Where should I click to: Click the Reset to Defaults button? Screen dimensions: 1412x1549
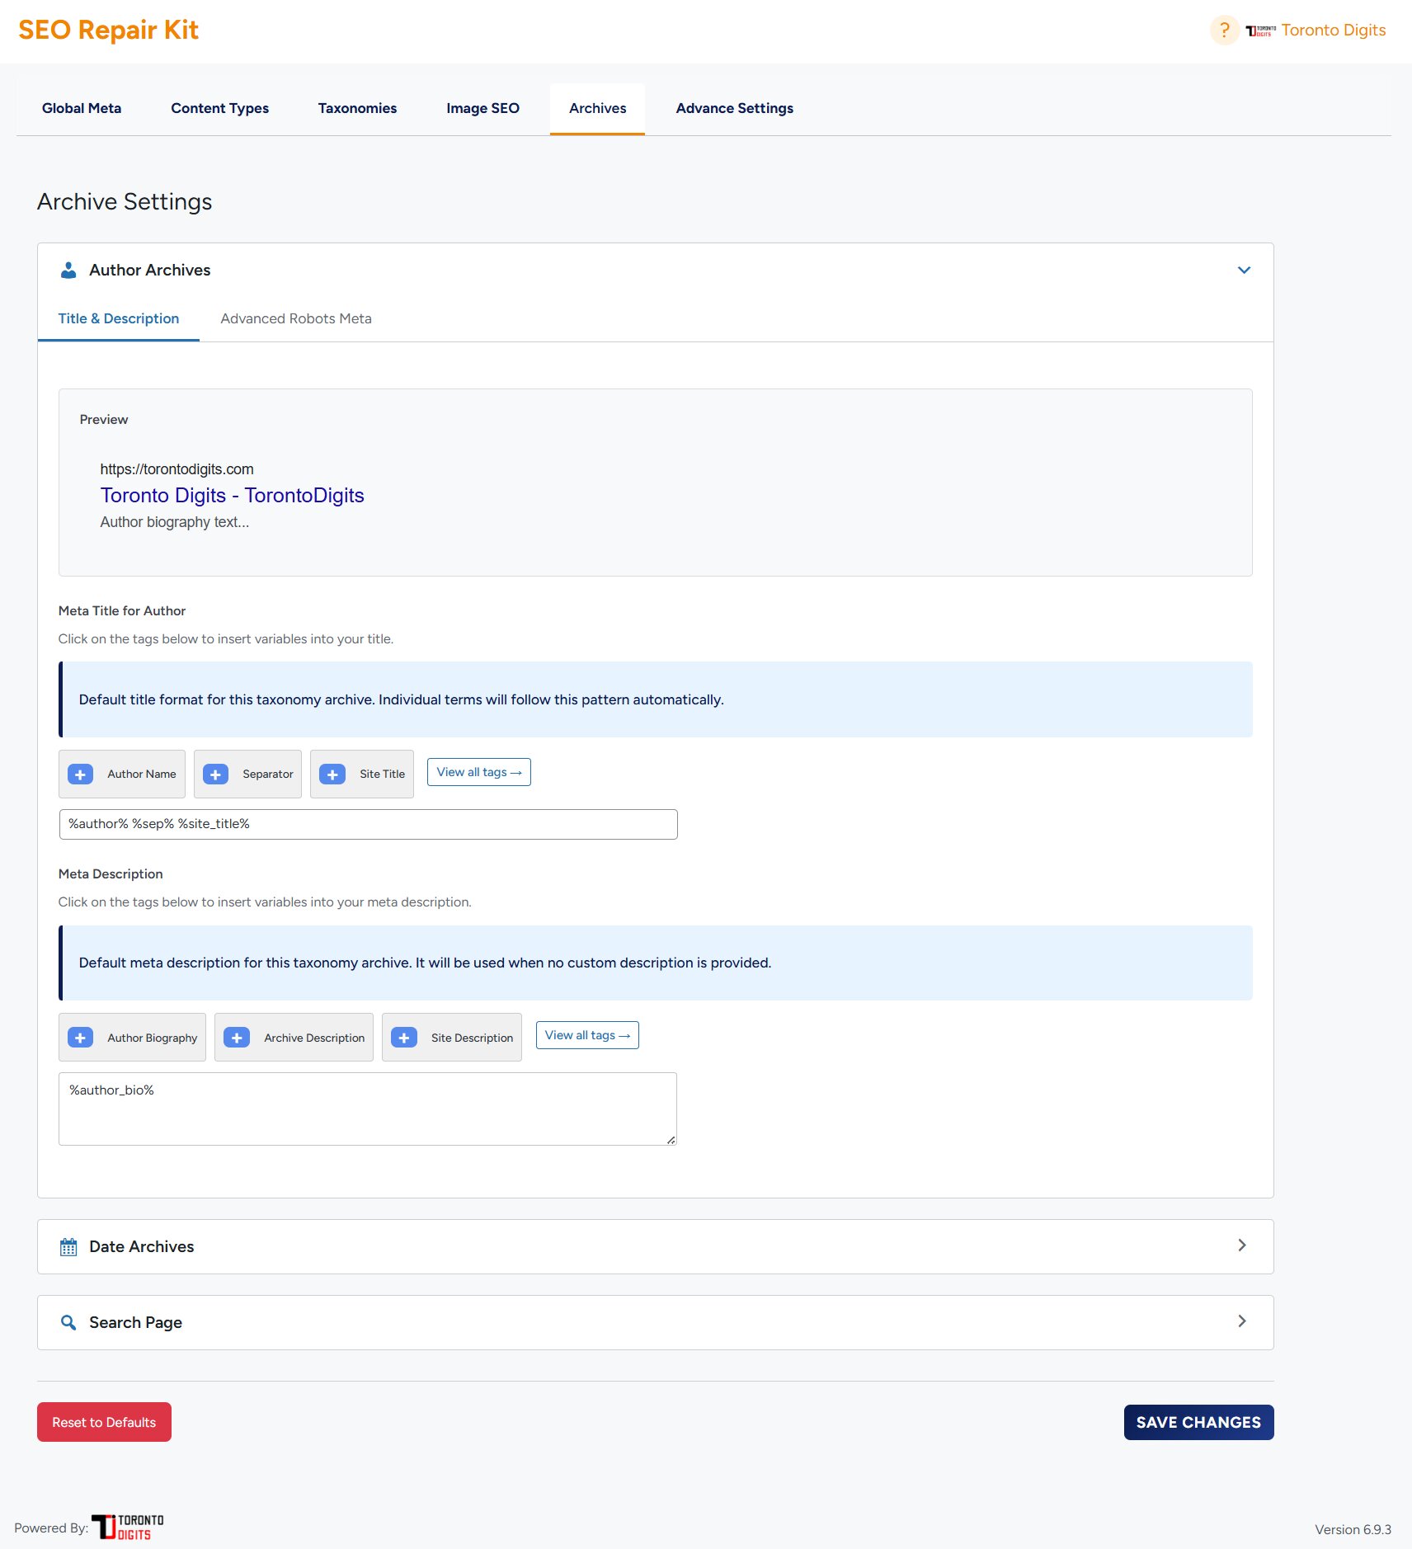click(104, 1422)
